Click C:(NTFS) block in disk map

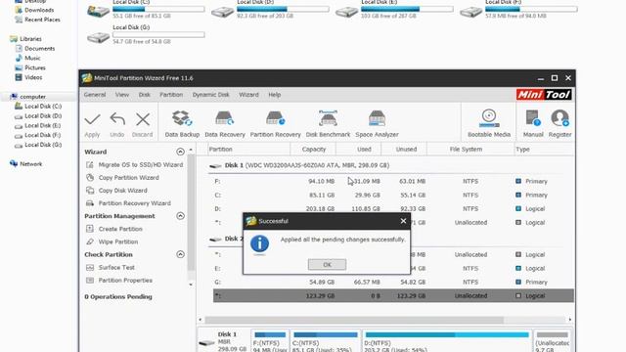click(326, 341)
